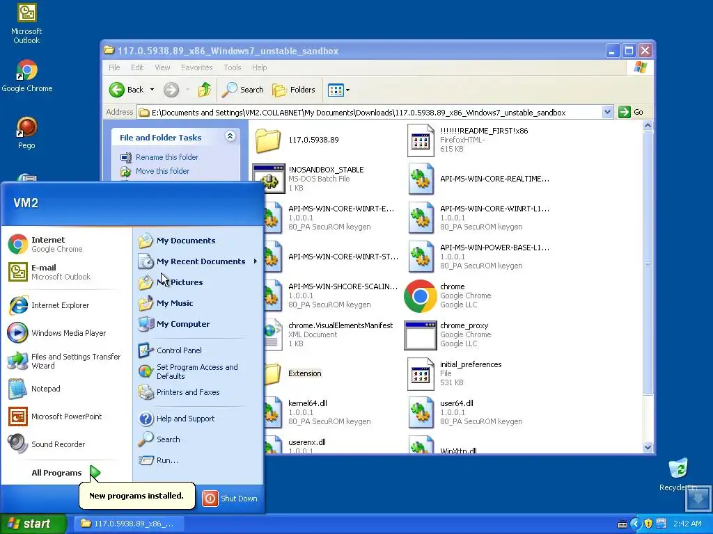The height and width of the screenshot is (534, 713).
Task: Open the Favorites menu in Explorer
Action: tap(196, 67)
